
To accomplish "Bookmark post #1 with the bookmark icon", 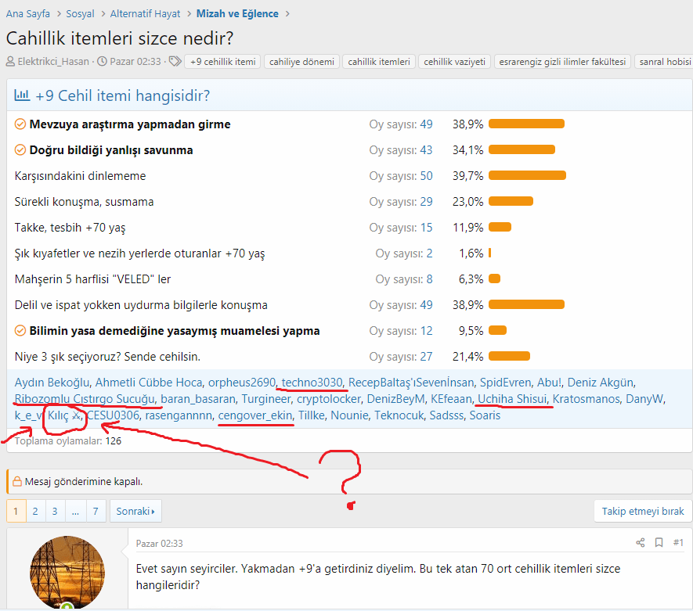I will tap(659, 543).
